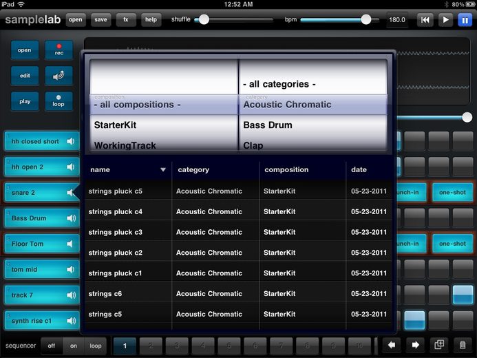Choose '- all categories -' in picker
Viewport: 477px width, 358px height.
(x=313, y=84)
